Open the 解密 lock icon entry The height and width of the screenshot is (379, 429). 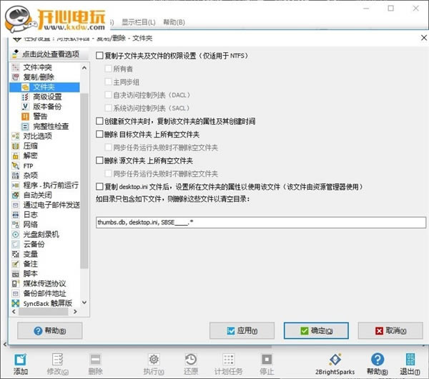[16, 155]
